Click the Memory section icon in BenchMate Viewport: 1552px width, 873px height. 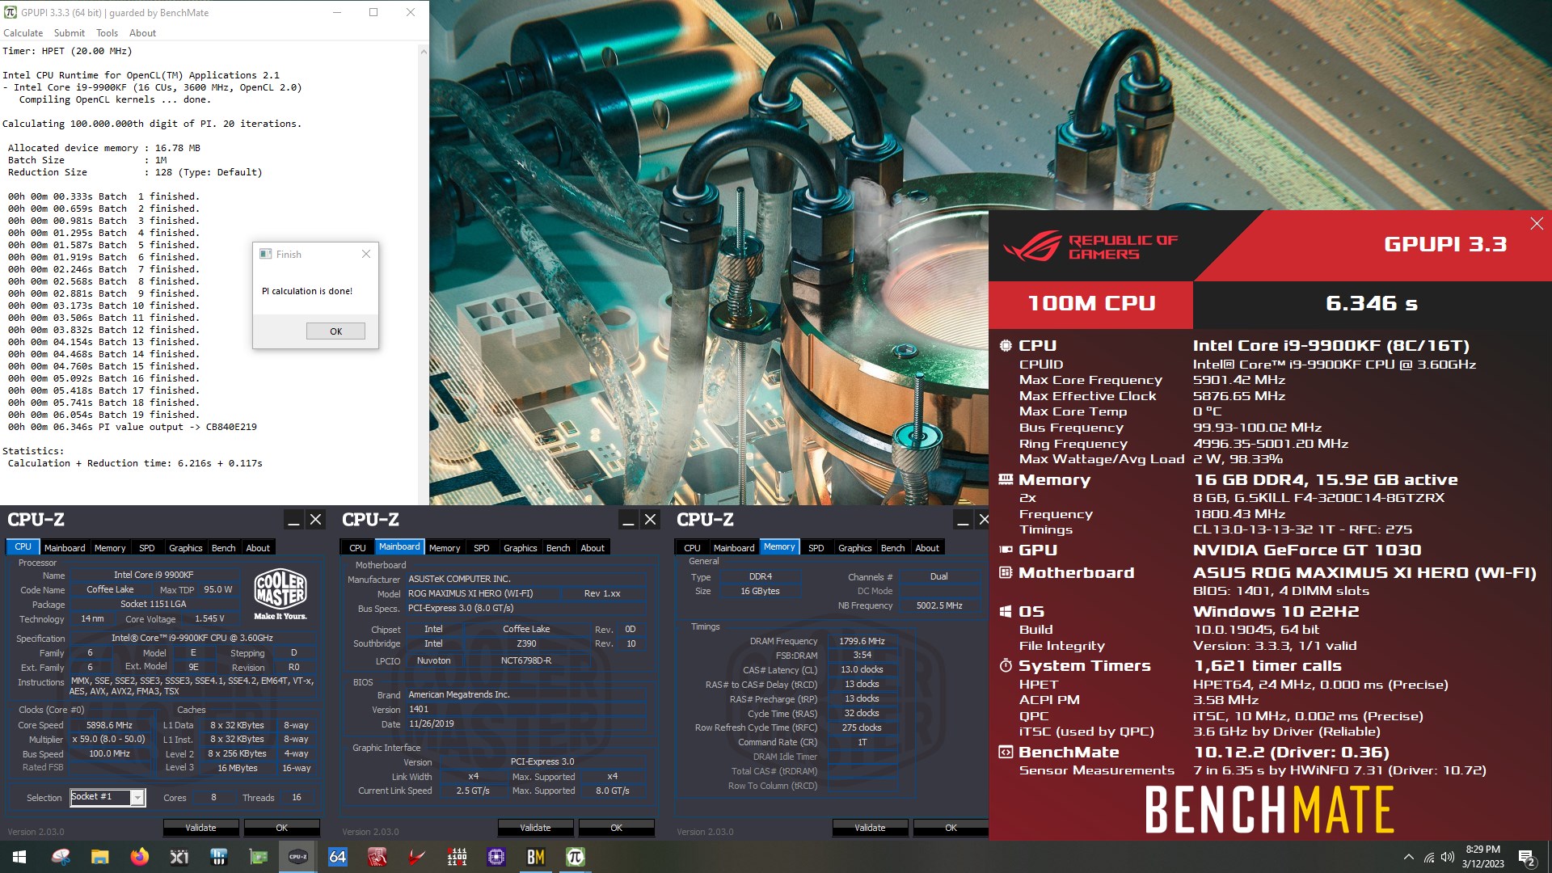tap(1006, 480)
